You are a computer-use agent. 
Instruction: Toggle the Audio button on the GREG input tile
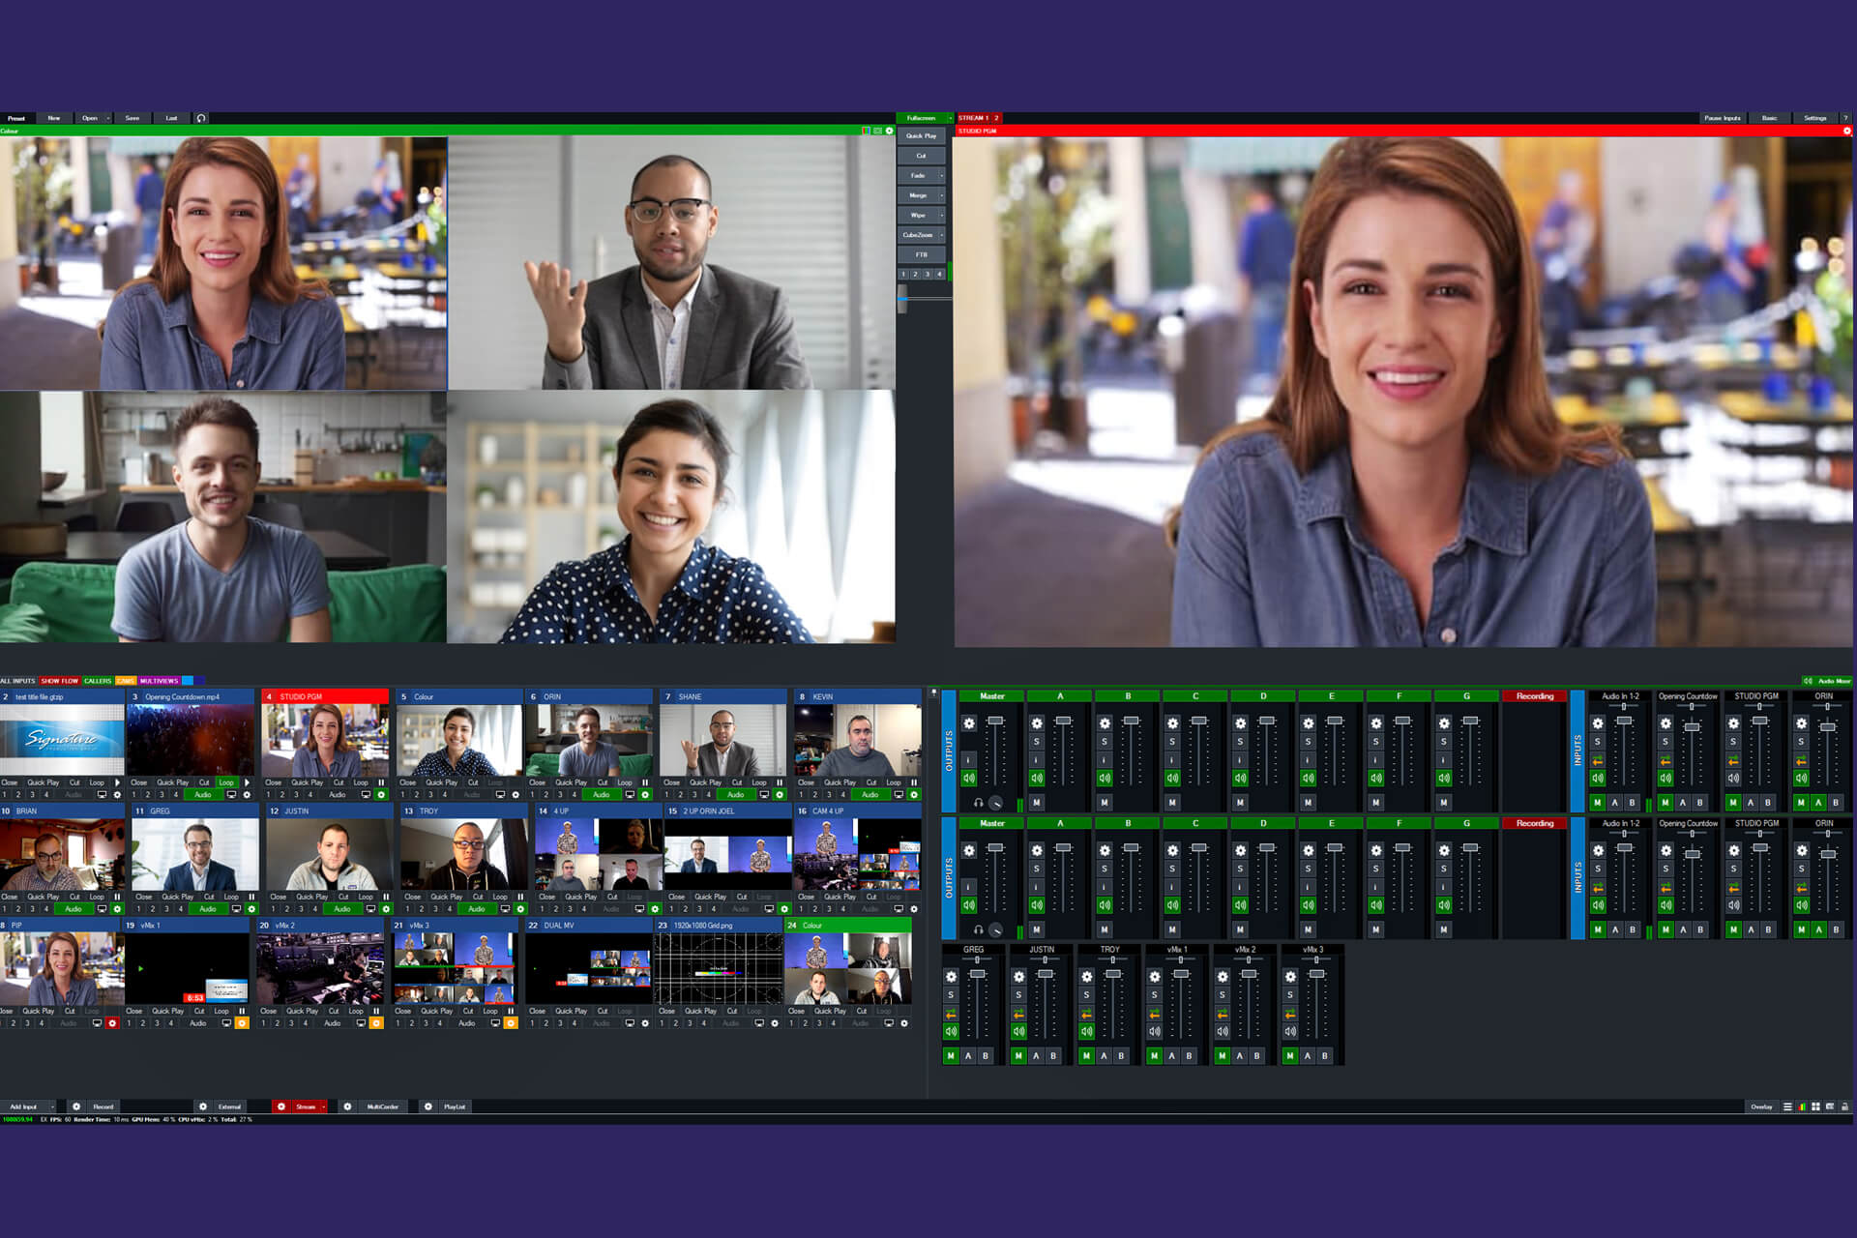[x=208, y=909]
